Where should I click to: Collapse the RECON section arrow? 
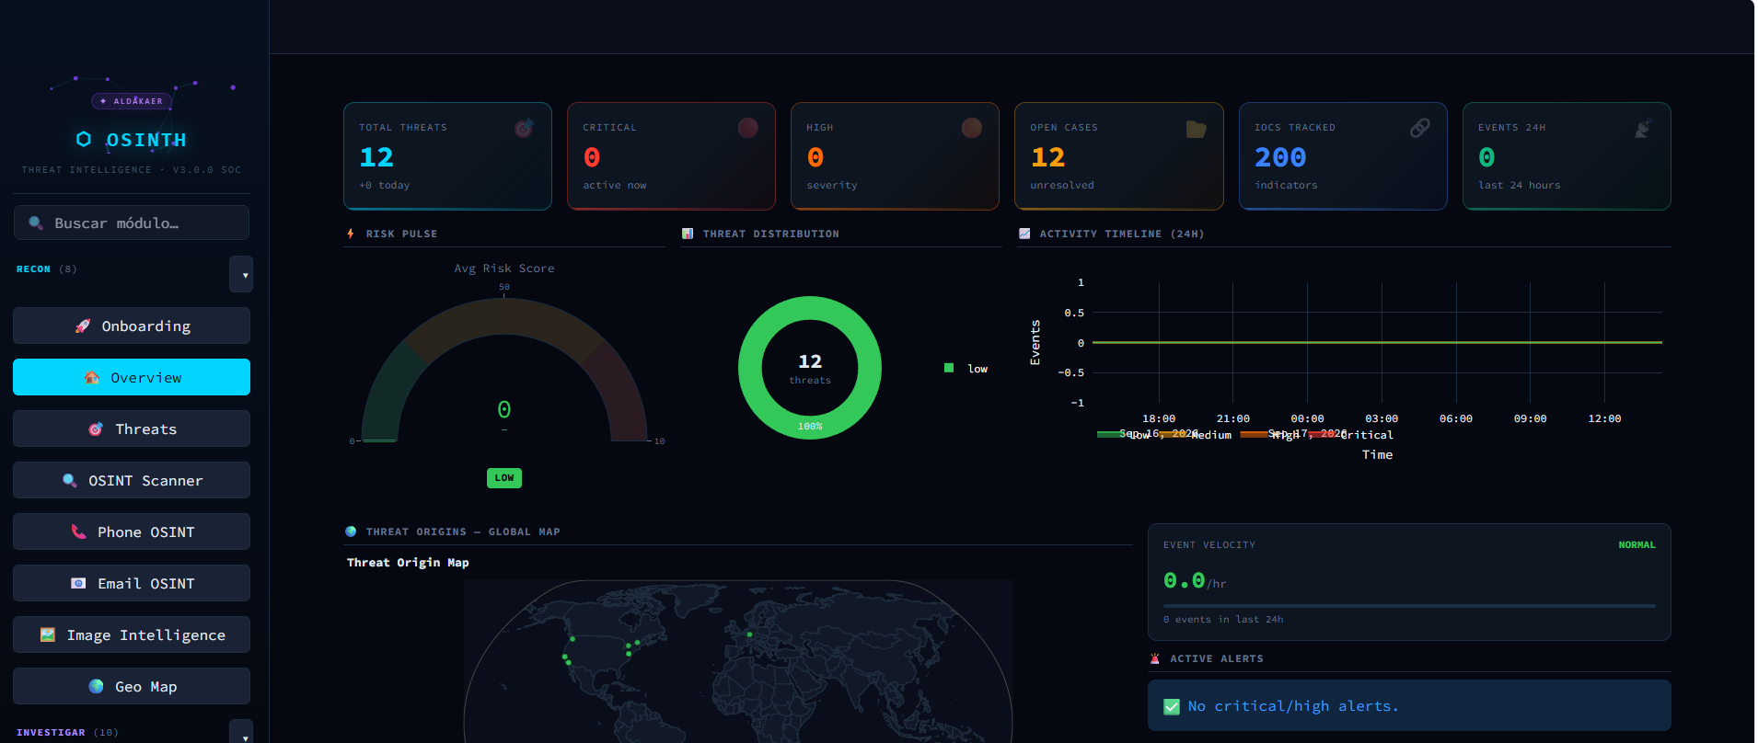point(241,274)
